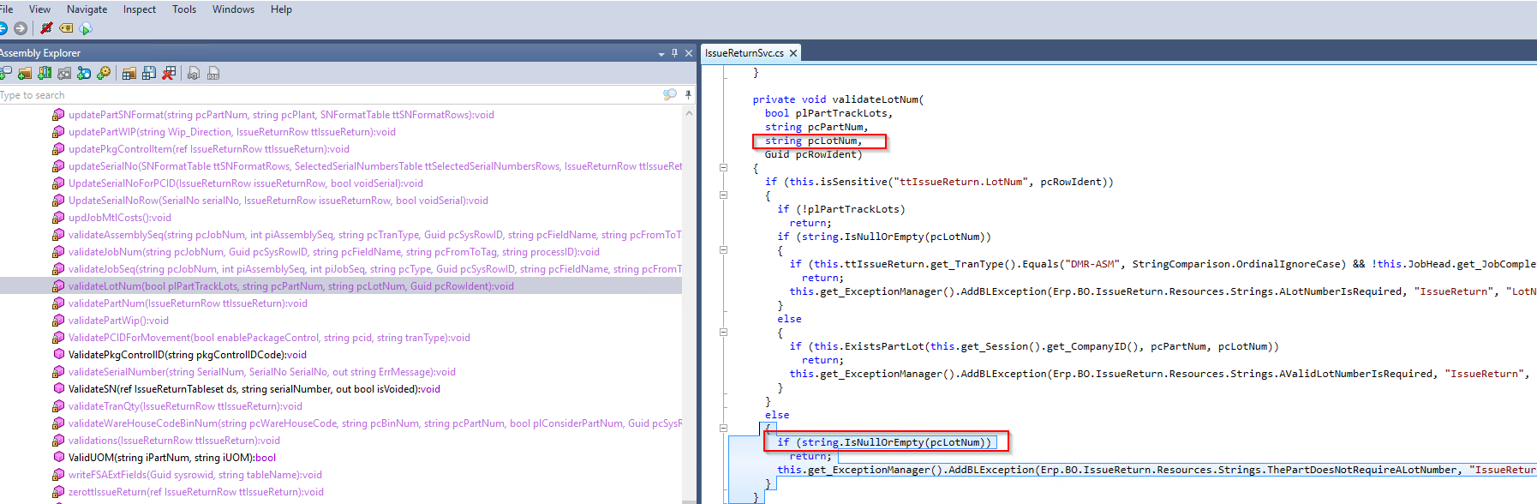Screen dimensions: 1537x504
Task: Select validateJobSeq method entry
Action: (x=367, y=269)
